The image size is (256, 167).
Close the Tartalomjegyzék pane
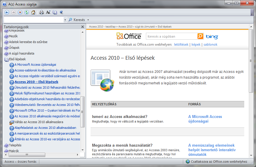click(x=83, y=27)
